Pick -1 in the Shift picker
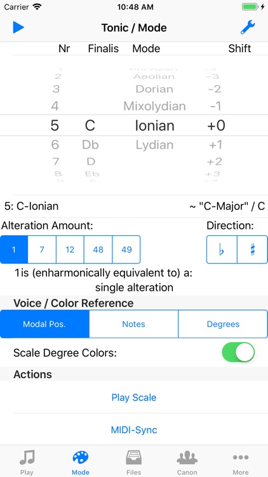 point(215,106)
